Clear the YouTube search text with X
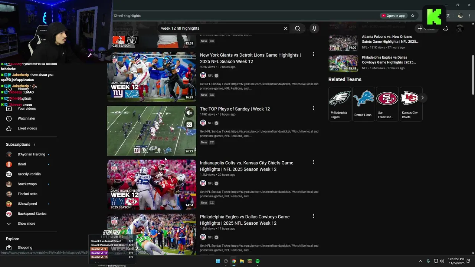This screenshot has height=267, width=475. 286,28
